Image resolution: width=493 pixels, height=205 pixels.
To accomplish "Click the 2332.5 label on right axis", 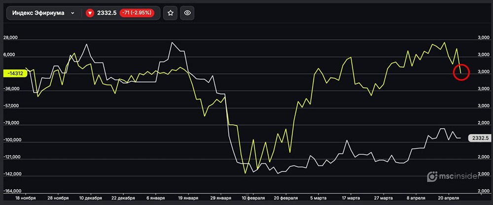I will coord(479,138).
